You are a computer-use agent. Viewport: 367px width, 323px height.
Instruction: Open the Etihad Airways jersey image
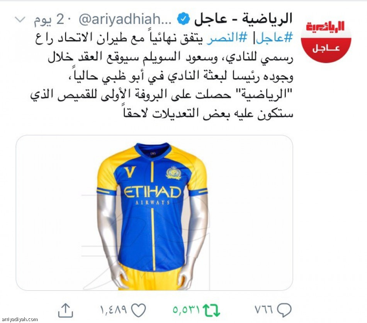pos(154,213)
